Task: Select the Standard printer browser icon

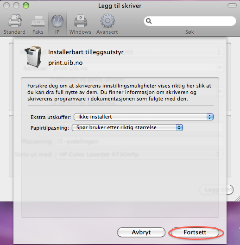Action: [x=15, y=21]
